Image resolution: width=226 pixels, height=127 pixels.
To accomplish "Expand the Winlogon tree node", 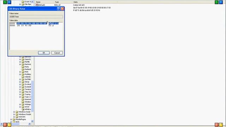I will [x=20, y=104].
